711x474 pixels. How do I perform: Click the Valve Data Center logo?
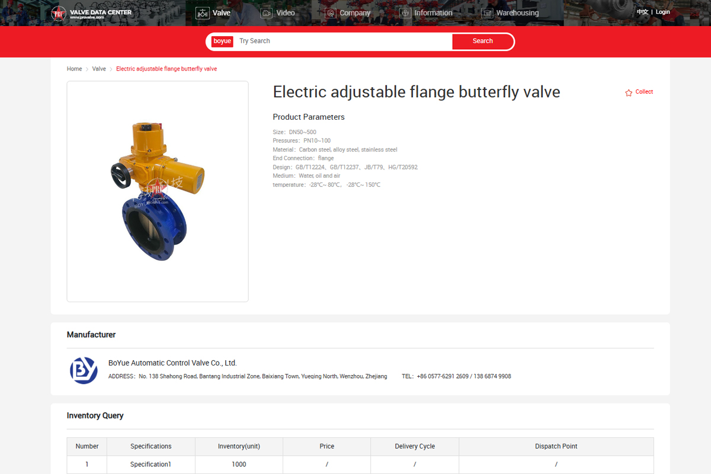coord(91,13)
